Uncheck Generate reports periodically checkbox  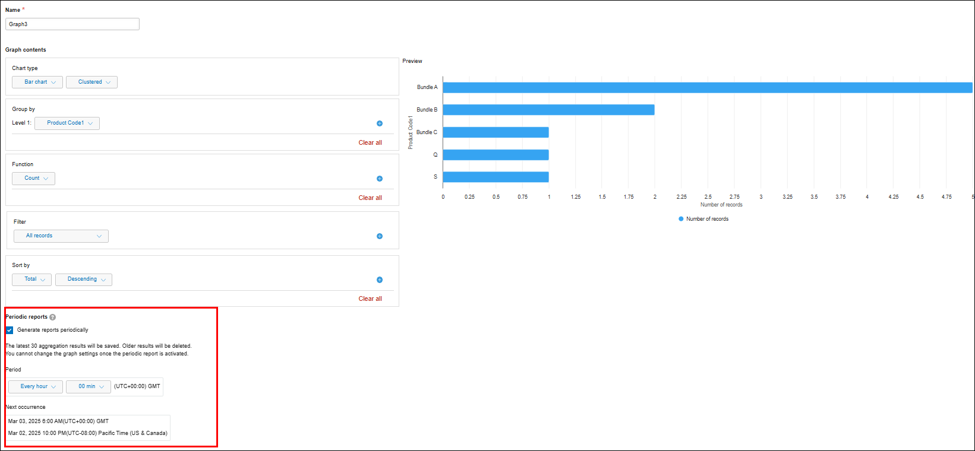[x=10, y=331]
